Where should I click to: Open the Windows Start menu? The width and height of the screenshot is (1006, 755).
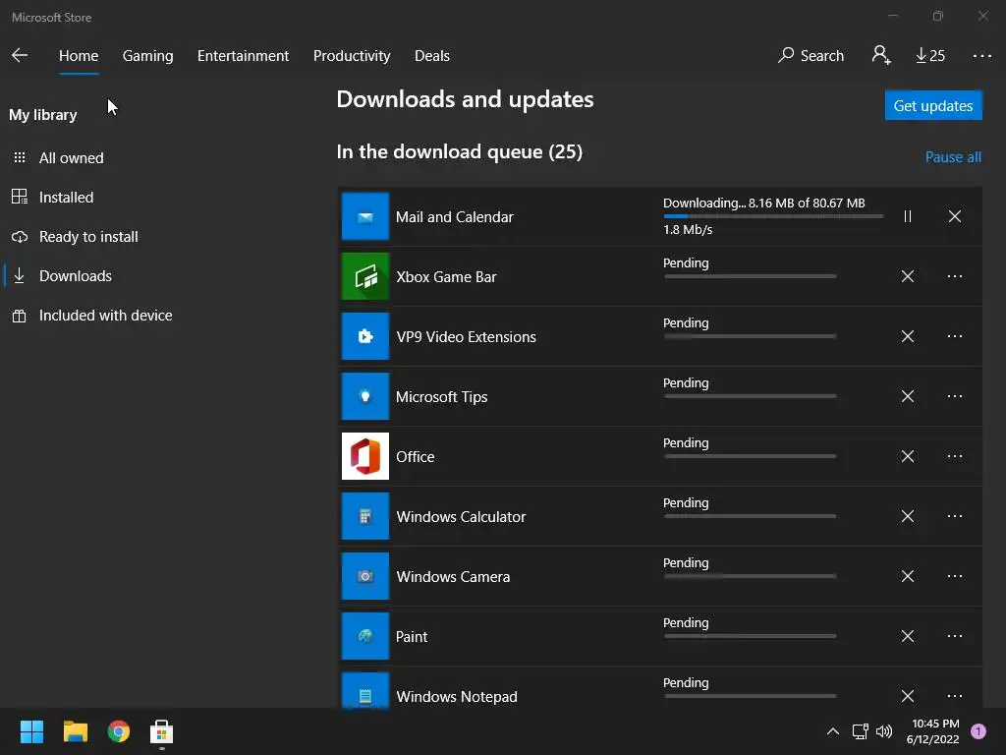(31, 731)
